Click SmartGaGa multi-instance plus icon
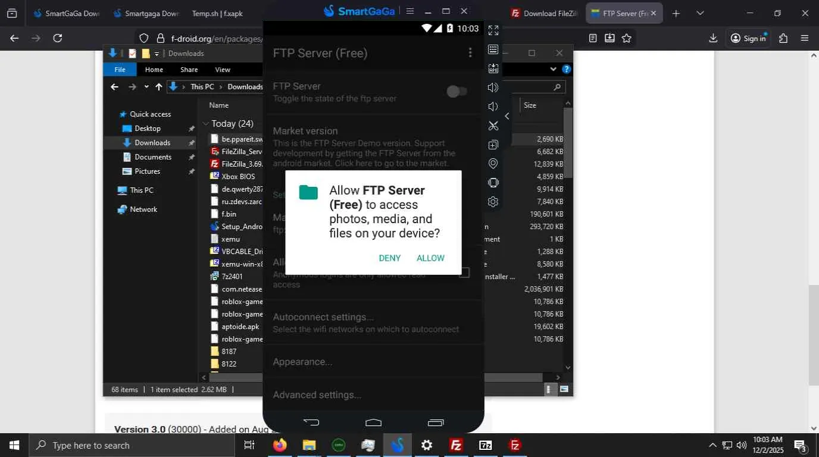Viewport: 819px width, 457px height. [493, 145]
